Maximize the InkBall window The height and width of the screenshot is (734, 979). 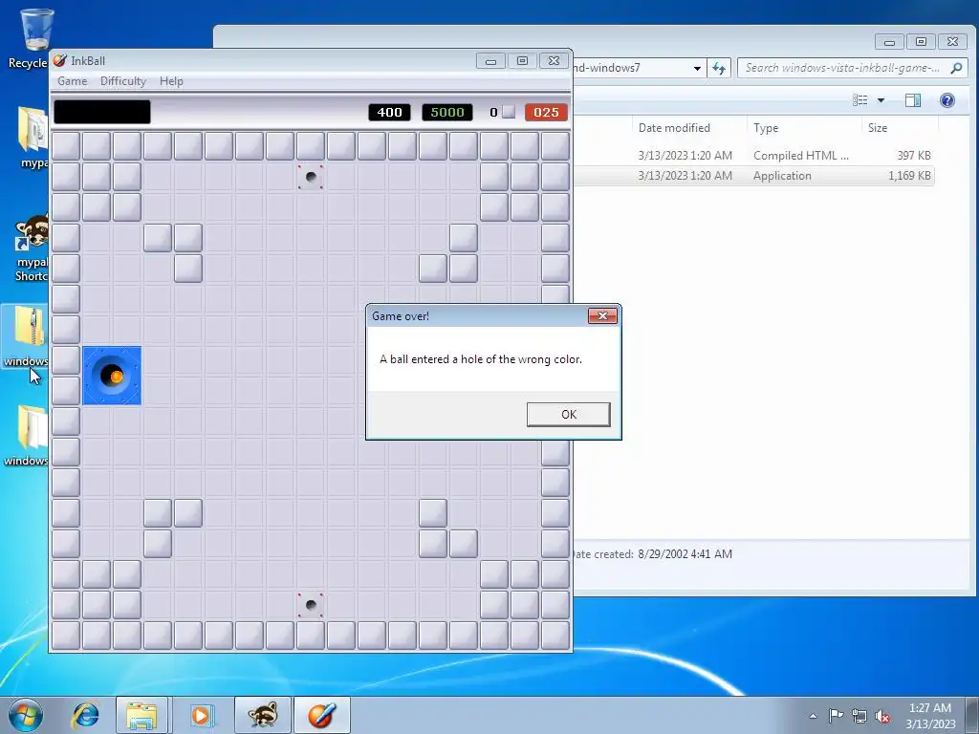click(x=522, y=60)
